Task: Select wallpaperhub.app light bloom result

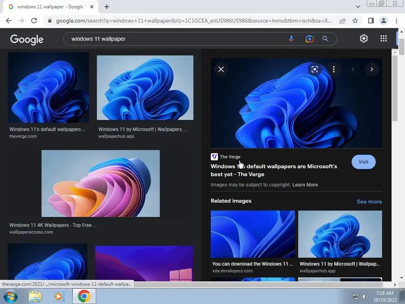Action: click(x=145, y=87)
